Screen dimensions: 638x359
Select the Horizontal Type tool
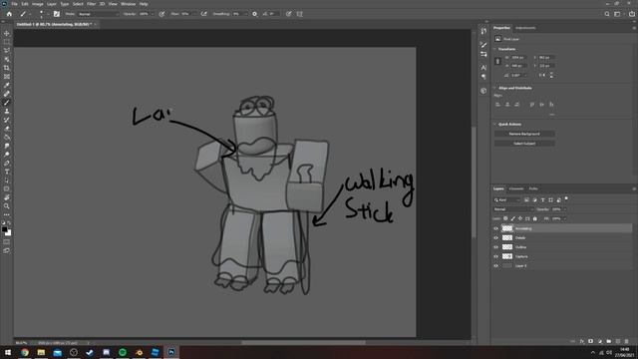(7, 172)
